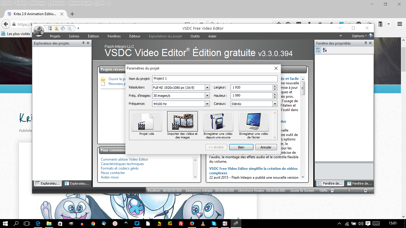Confirm the dialog with the Bien button
The image size is (406, 228).
[x=241, y=147]
